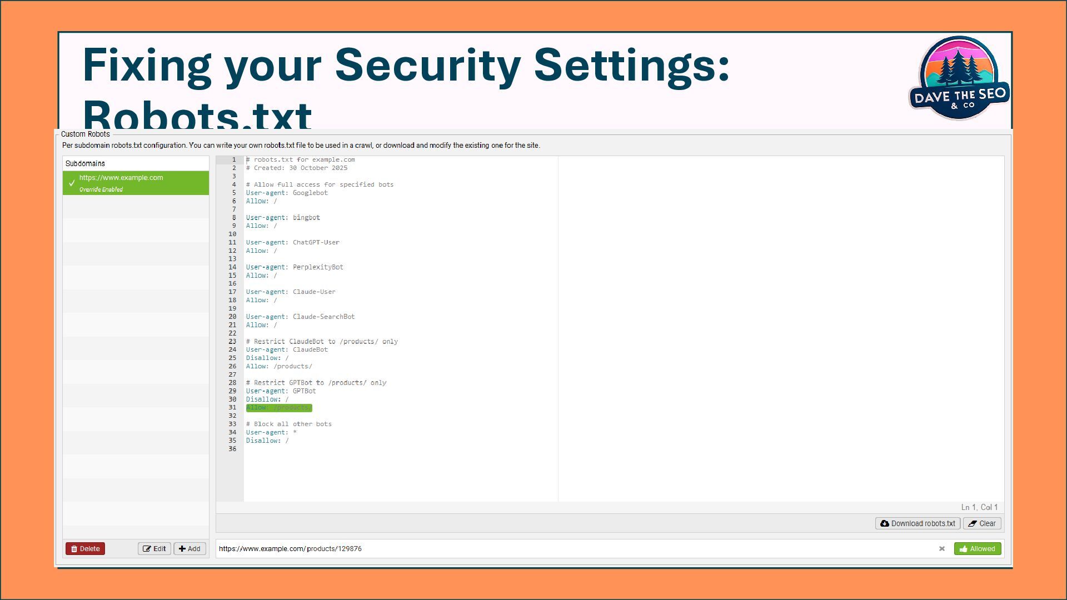Viewport: 1067px width, 600px height.
Task: Click the User-agent: PerplexityBot line
Action: coord(295,267)
